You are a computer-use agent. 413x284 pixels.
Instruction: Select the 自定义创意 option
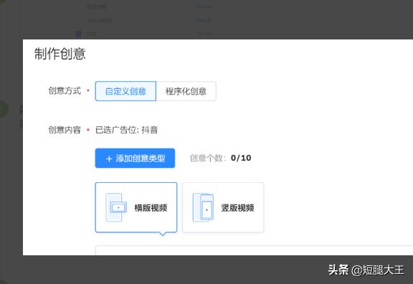[125, 91]
